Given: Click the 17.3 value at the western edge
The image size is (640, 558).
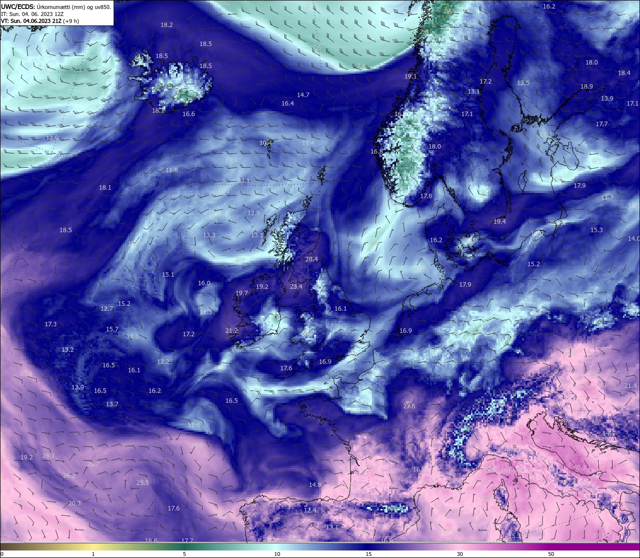Looking at the screenshot, I should tap(50, 324).
